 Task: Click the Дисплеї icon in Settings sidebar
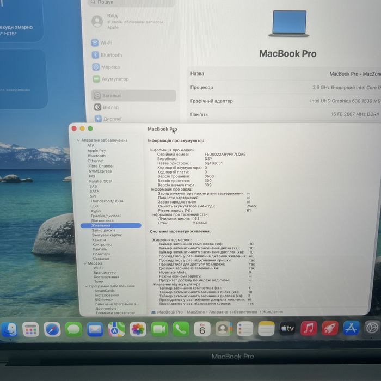98,119
